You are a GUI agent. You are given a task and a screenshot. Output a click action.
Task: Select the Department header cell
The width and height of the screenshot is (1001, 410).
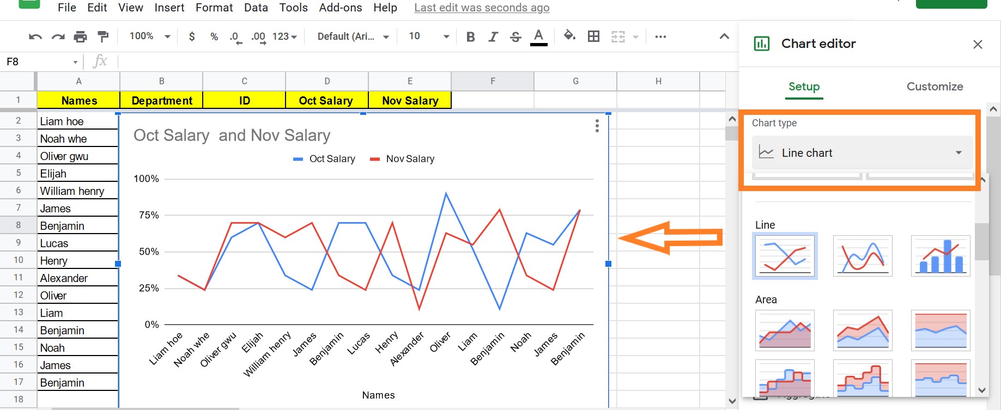[162, 100]
